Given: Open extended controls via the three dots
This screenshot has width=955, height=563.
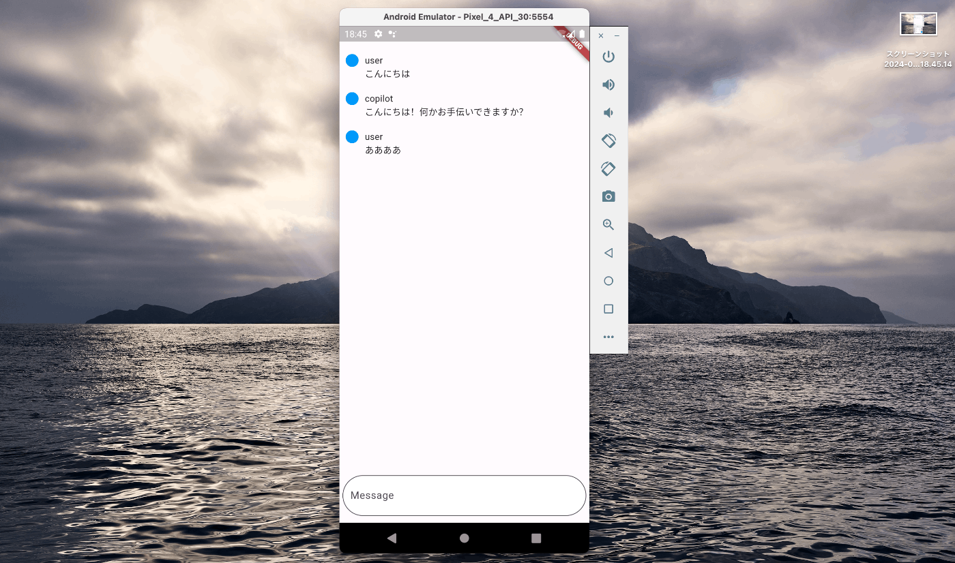Looking at the screenshot, I should [608, 337].
